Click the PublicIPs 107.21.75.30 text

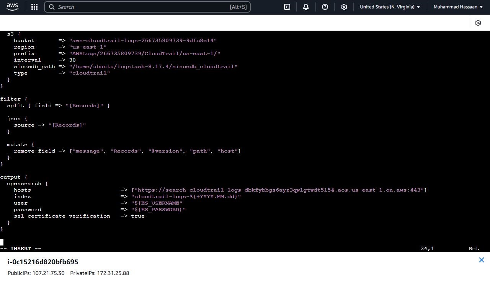point(36,273)
